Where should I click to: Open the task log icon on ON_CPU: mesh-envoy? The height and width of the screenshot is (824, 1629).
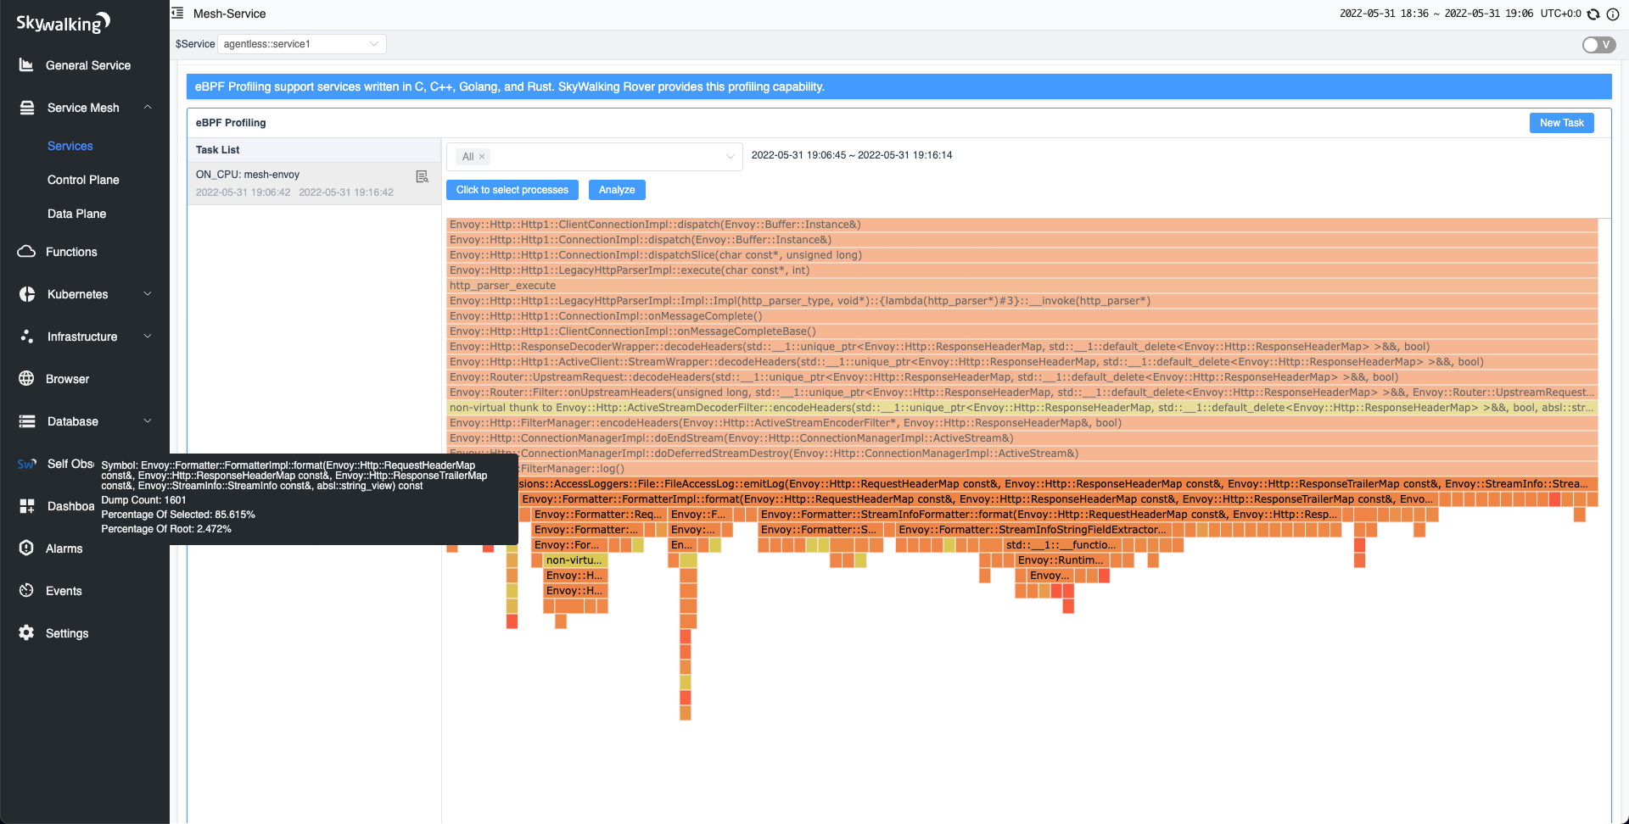coord(423,176)
